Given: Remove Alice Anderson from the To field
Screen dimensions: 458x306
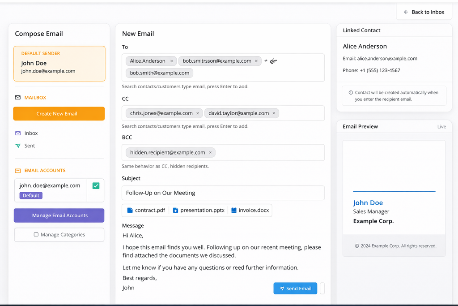Looking at the screenshot, I should click(172, 60).
